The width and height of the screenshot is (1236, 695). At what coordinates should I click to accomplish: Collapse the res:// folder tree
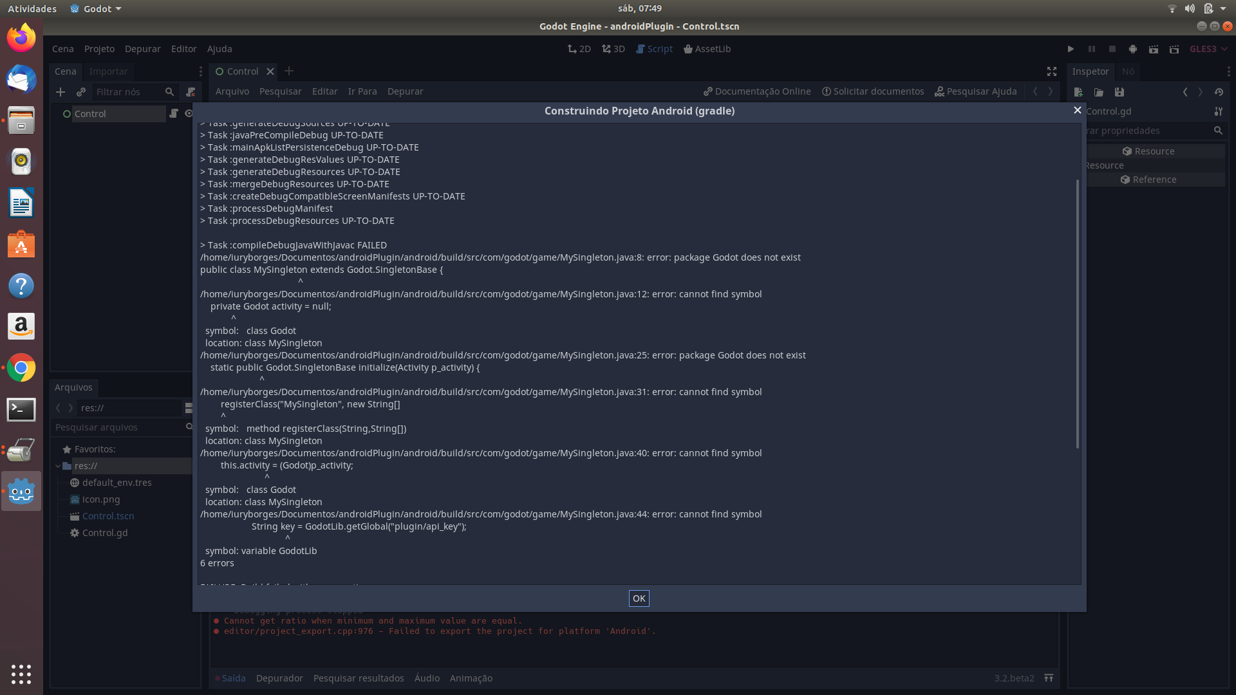[x=59, y=466]
